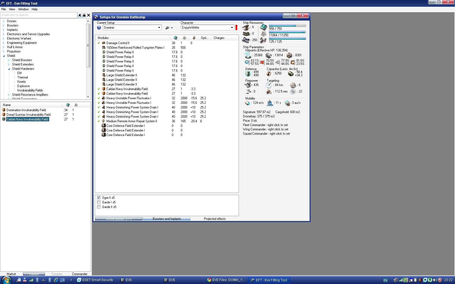Click the lock icon beside search box
This screenshot has width=455, height=284.
84,15
